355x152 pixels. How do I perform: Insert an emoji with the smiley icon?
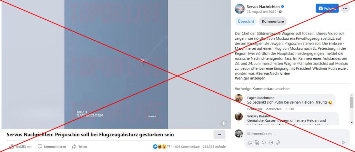(264, 143)
